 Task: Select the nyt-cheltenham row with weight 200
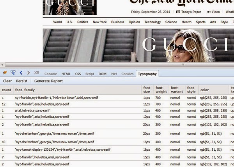[x=117, y=134]
